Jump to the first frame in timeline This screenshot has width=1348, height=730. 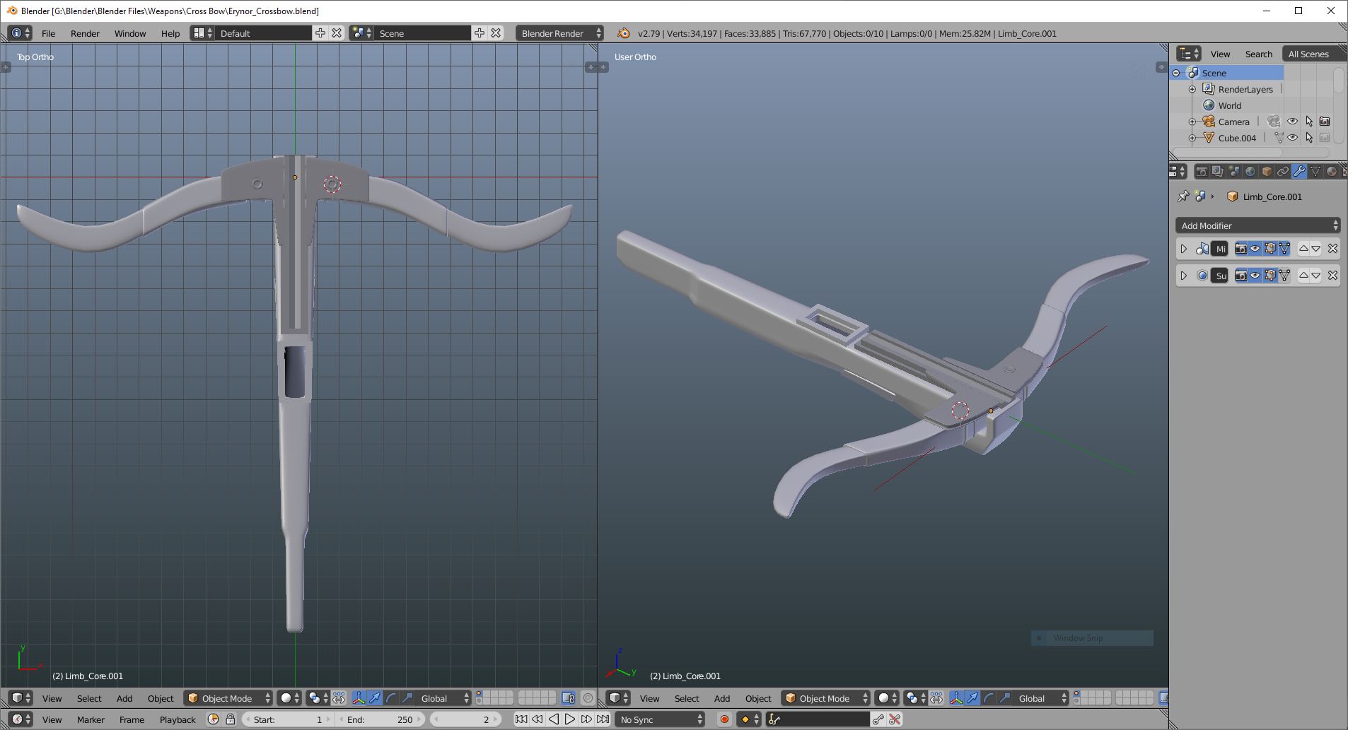tap(521, 719)
